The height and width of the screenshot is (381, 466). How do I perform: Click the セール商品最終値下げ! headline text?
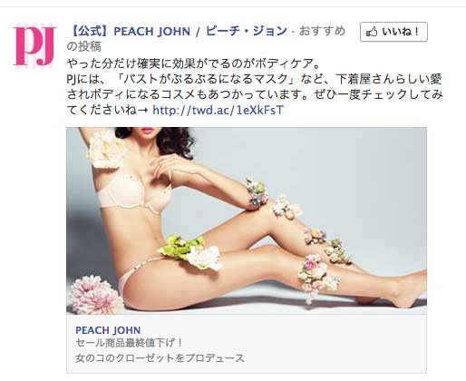[x=129, y=343]
